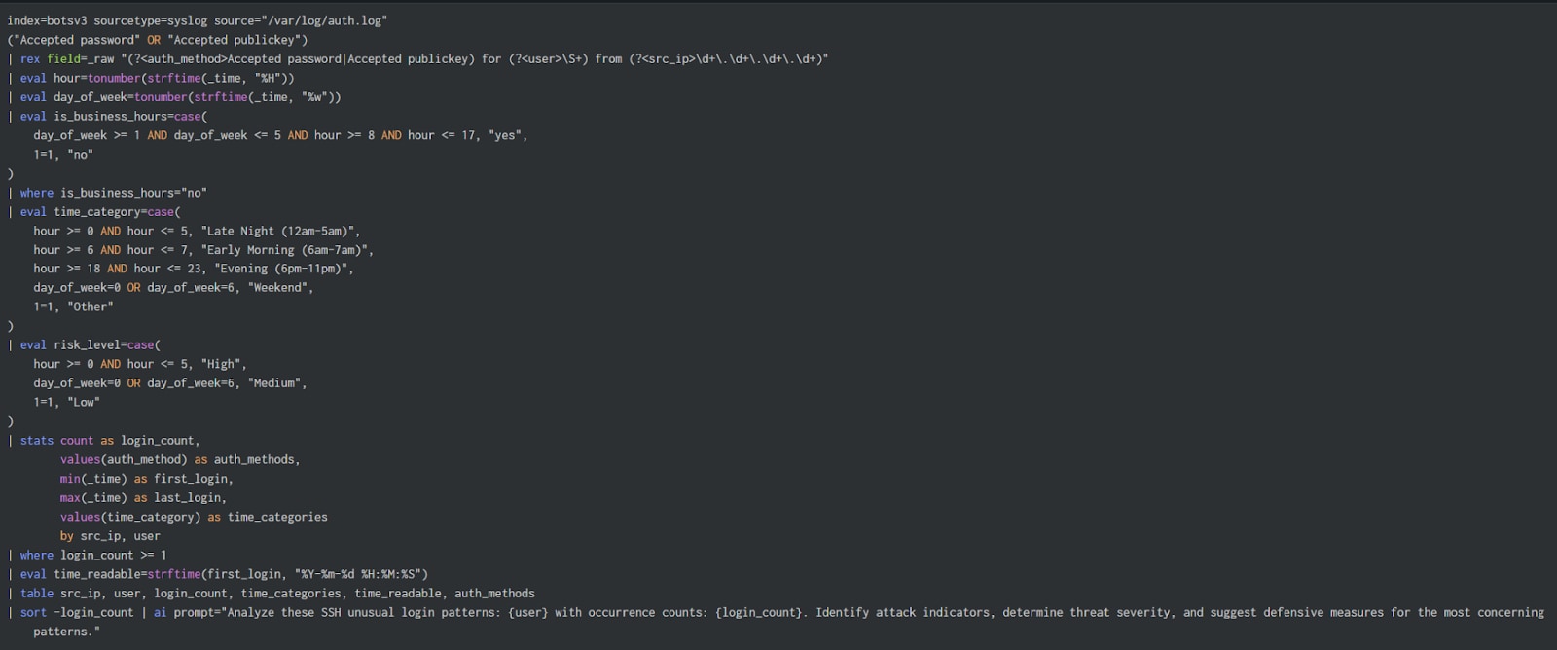Click the by src_ip, user clause
1557x650 pixels.
point(110,536)
